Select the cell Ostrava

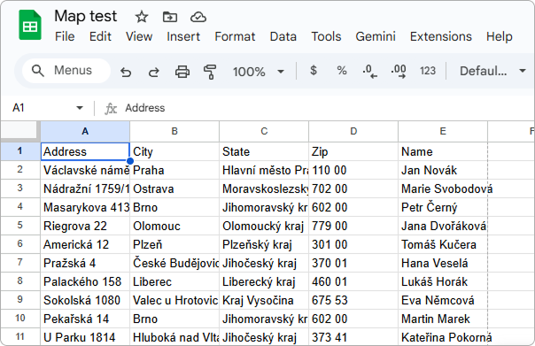(x=174, y=188)
